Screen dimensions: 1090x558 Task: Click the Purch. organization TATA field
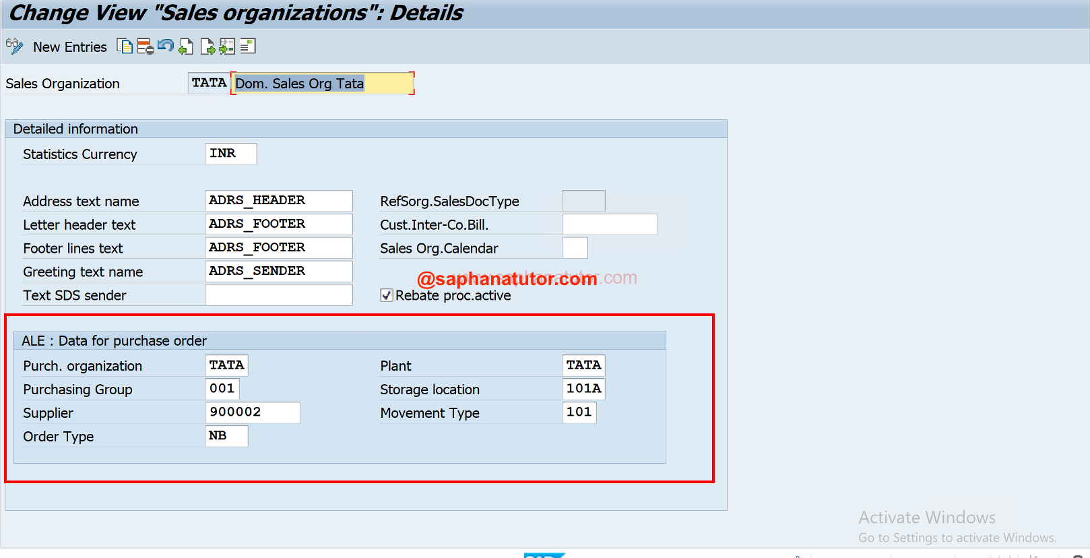tap(227, 365)
